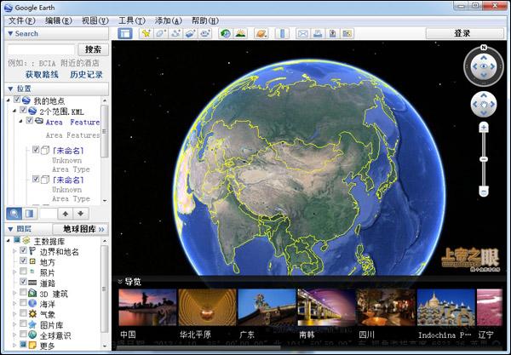Select the 四川 tour thumbnail

click(387, 307)
